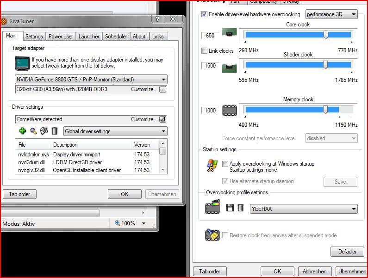Click the Customize triangle icon for ForceWare detected
Viewport: 368px width, 278px height.
tap(162, 119)
